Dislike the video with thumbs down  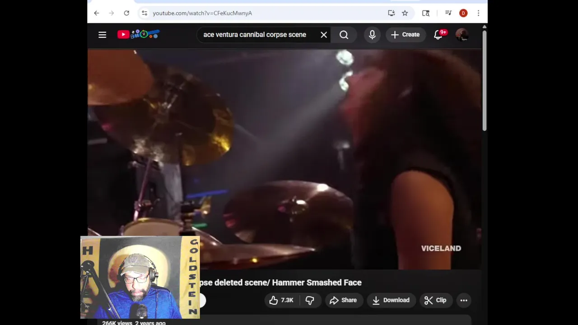click(x=310, y=300)
